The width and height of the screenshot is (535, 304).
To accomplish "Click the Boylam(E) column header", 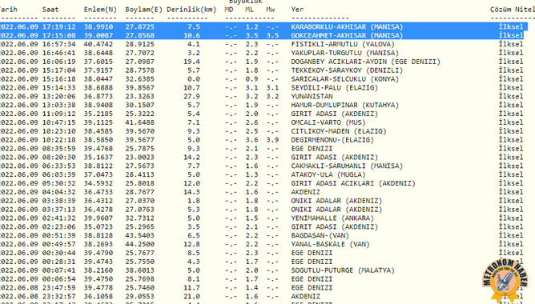I will pos(143,10).
